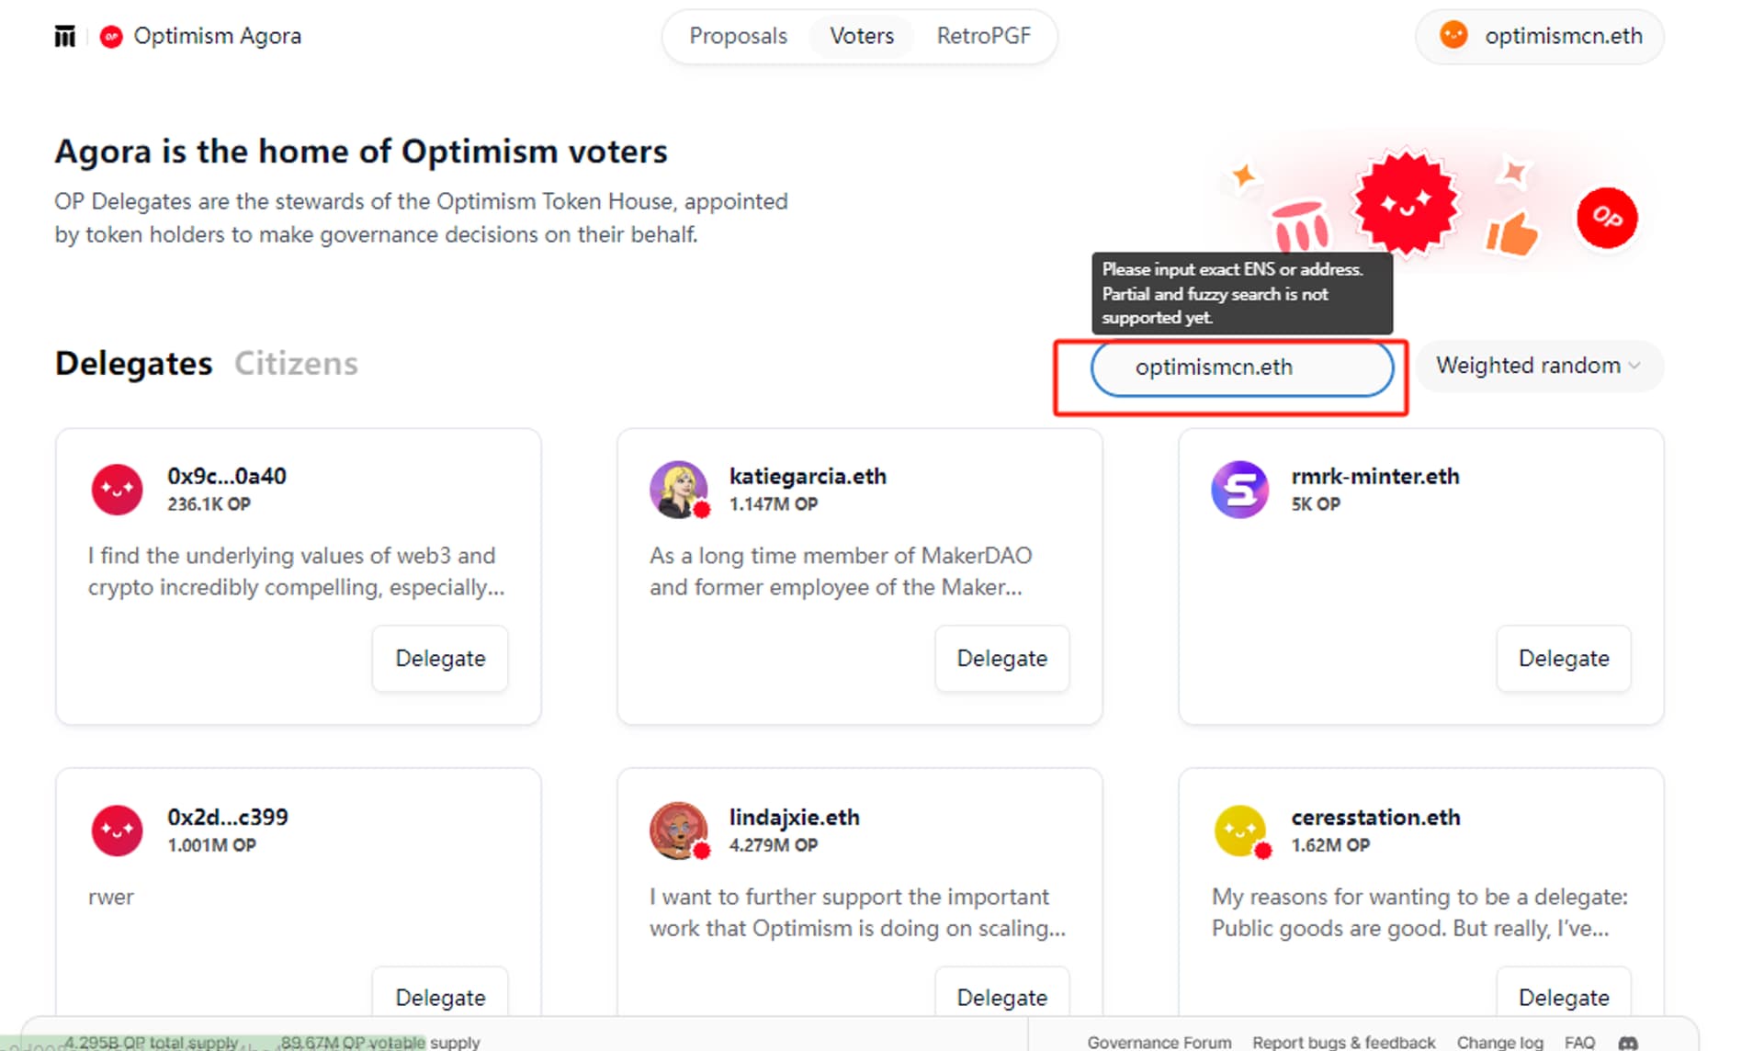
Task: Switch to the RetroPGF tab
Action: pyautogui.click(x=983, y=36)
